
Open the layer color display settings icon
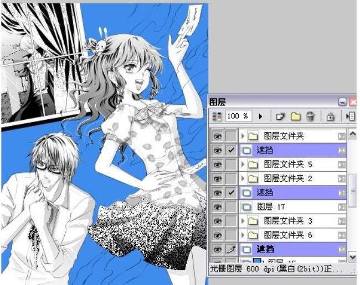[217, 117]
